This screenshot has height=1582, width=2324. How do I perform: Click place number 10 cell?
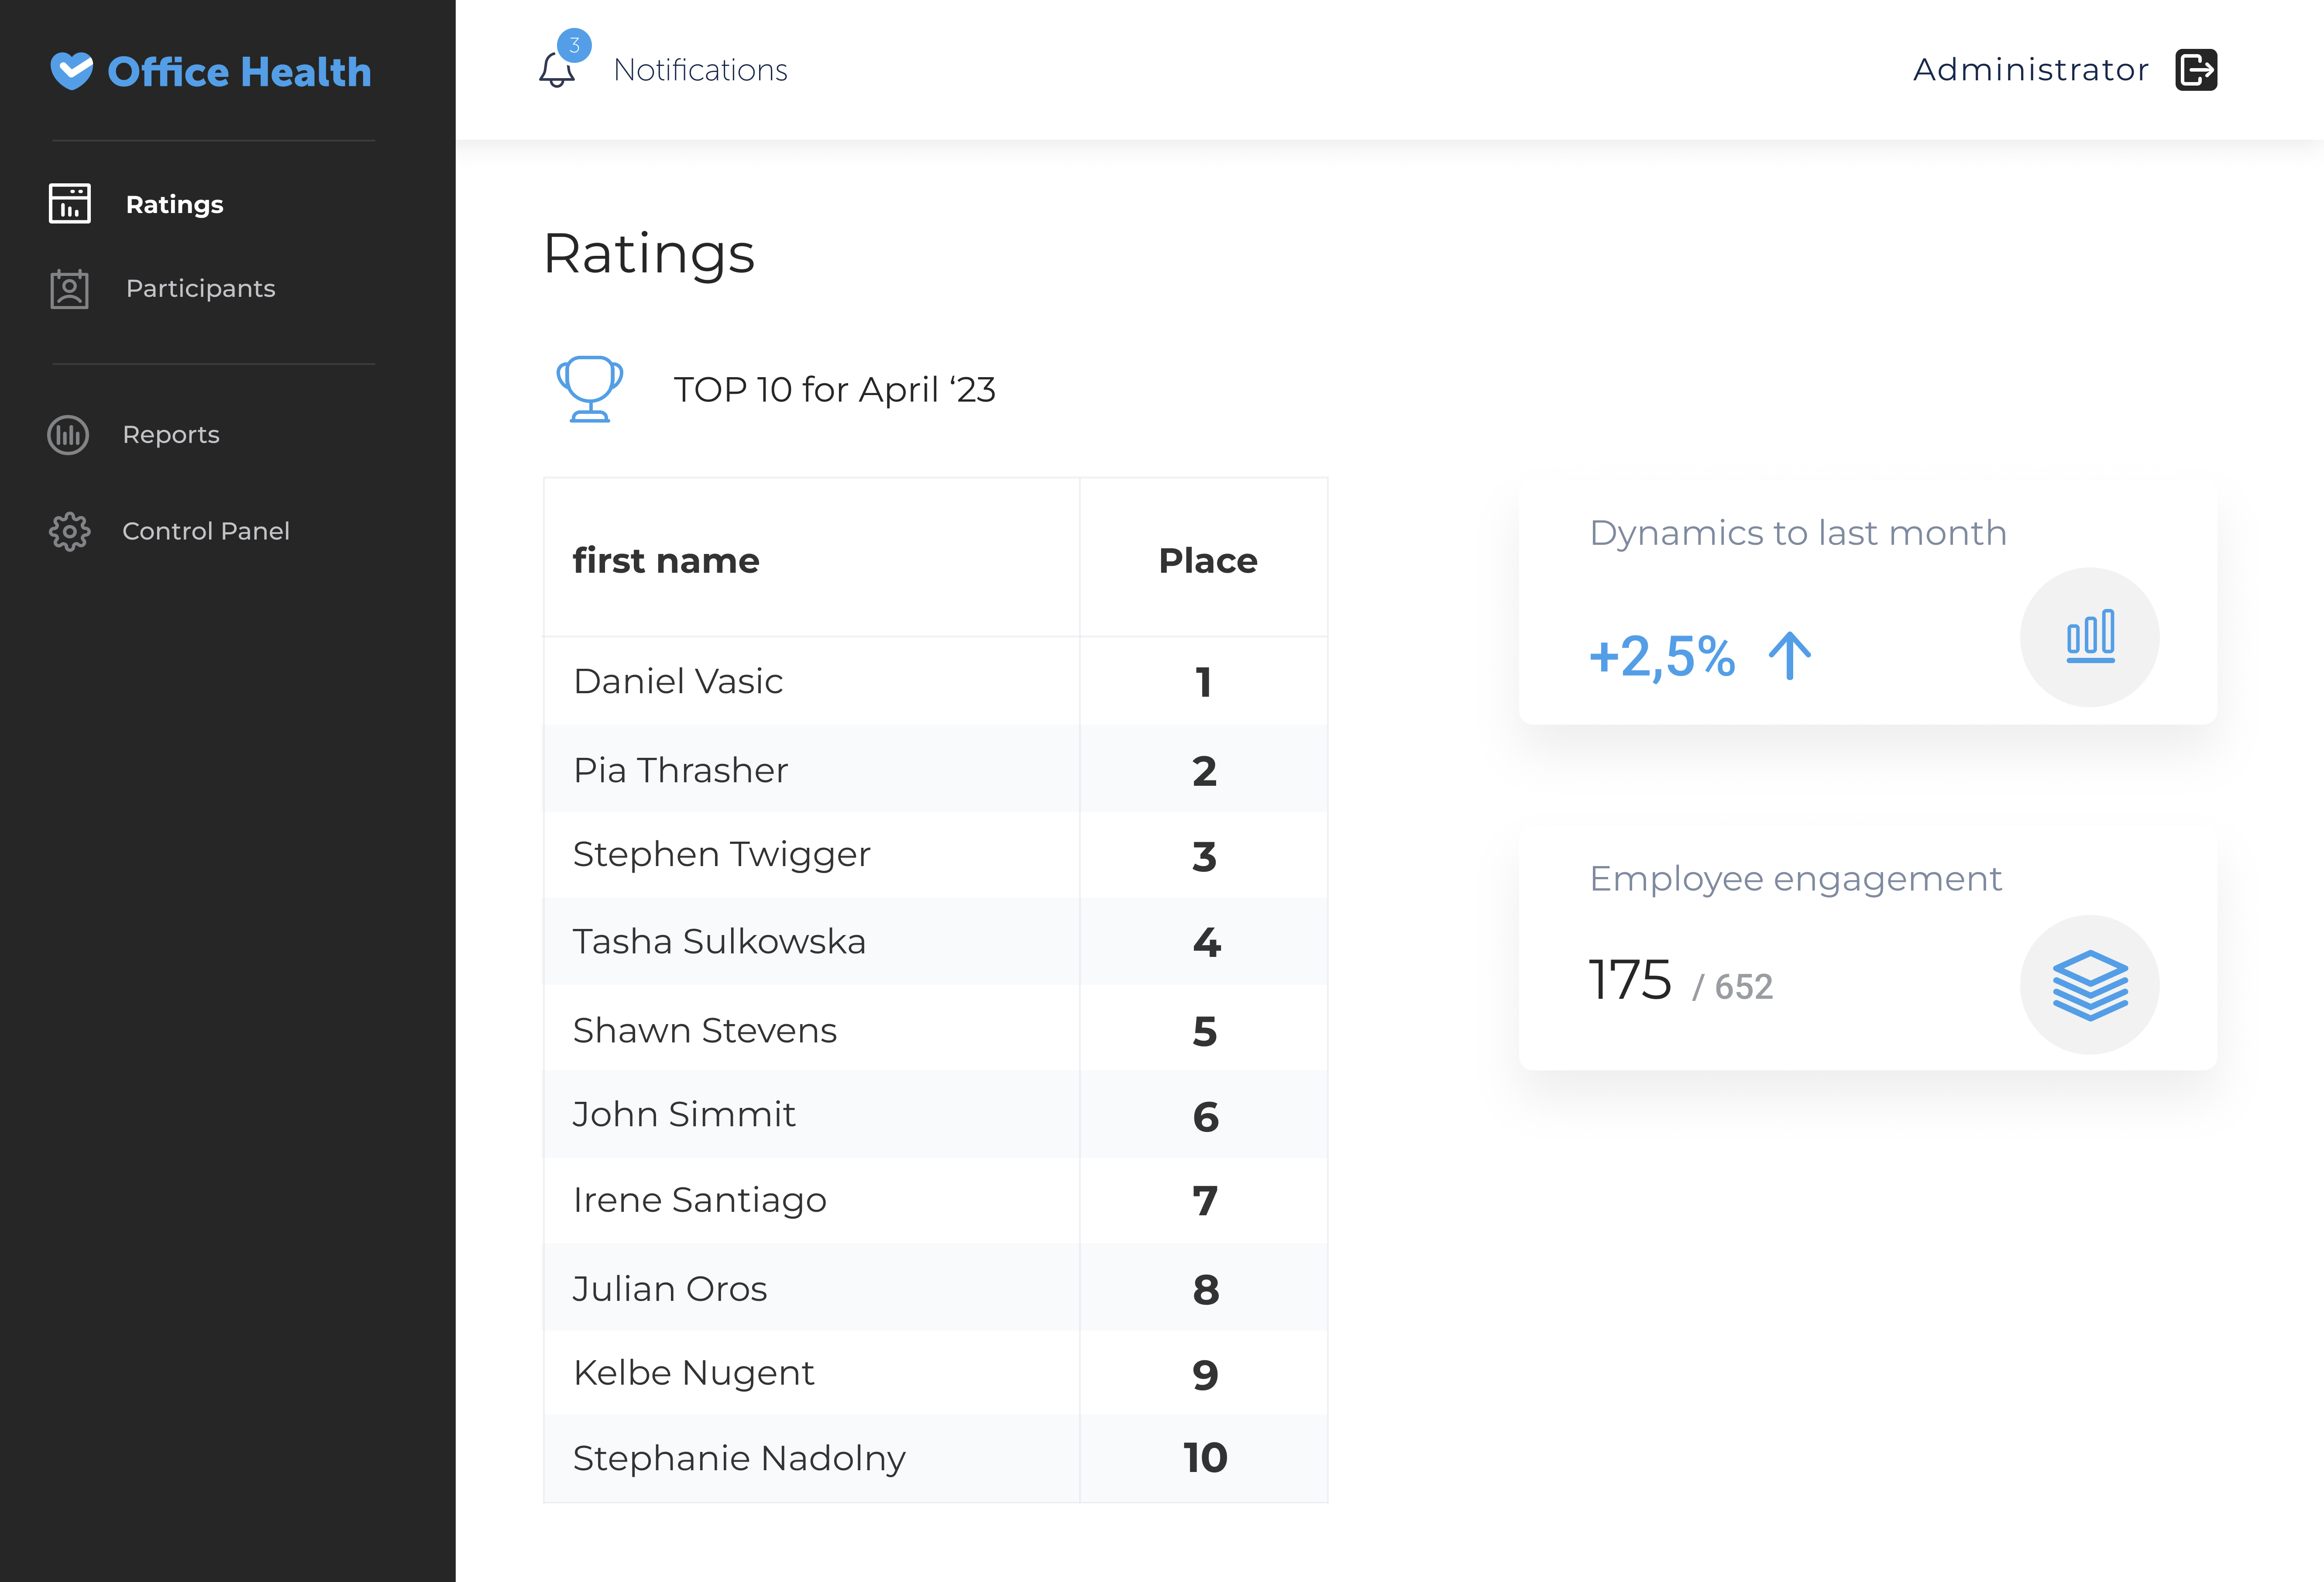pyautogui.click(x=1204, y=1458)
